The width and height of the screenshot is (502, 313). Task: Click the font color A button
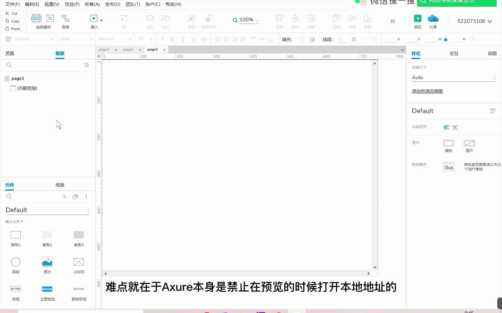(x=162, y=39)
